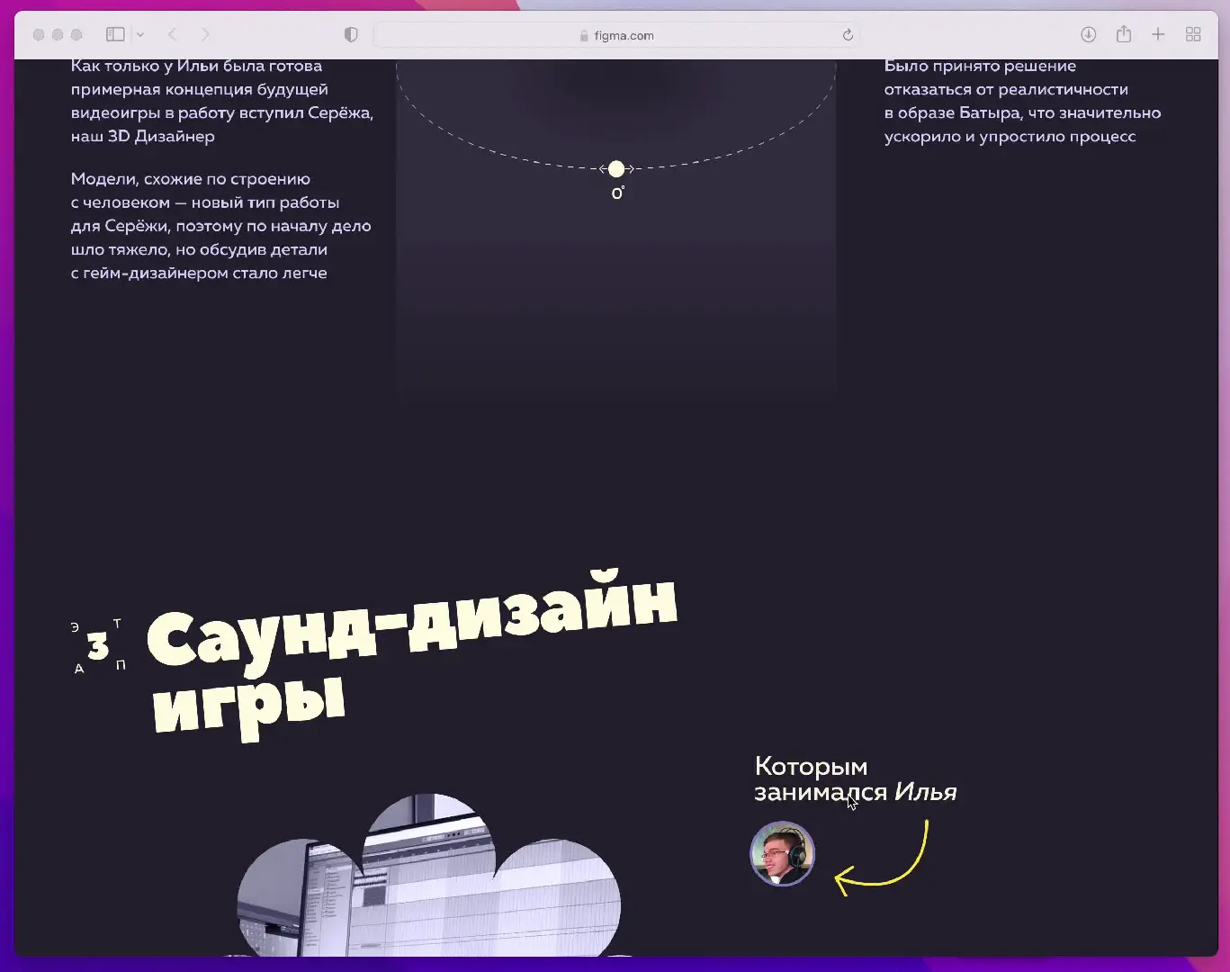This screenshot has height=972, width=1230.
Task: Click the yellow curved arrow graphic
Action: (886, 864)
